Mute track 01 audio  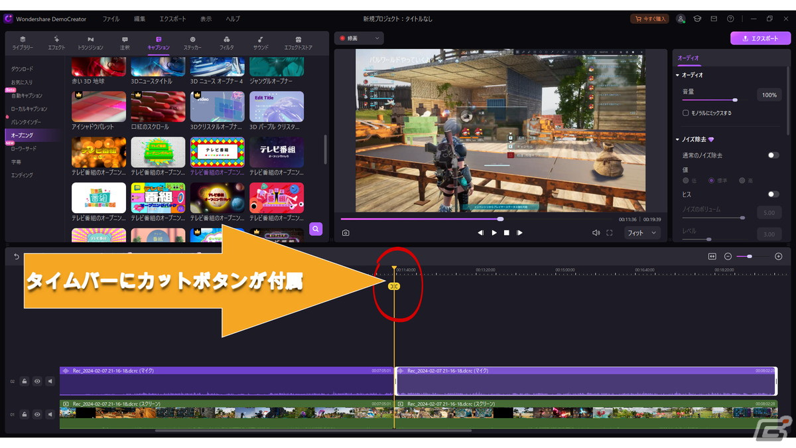coord(50,414)
